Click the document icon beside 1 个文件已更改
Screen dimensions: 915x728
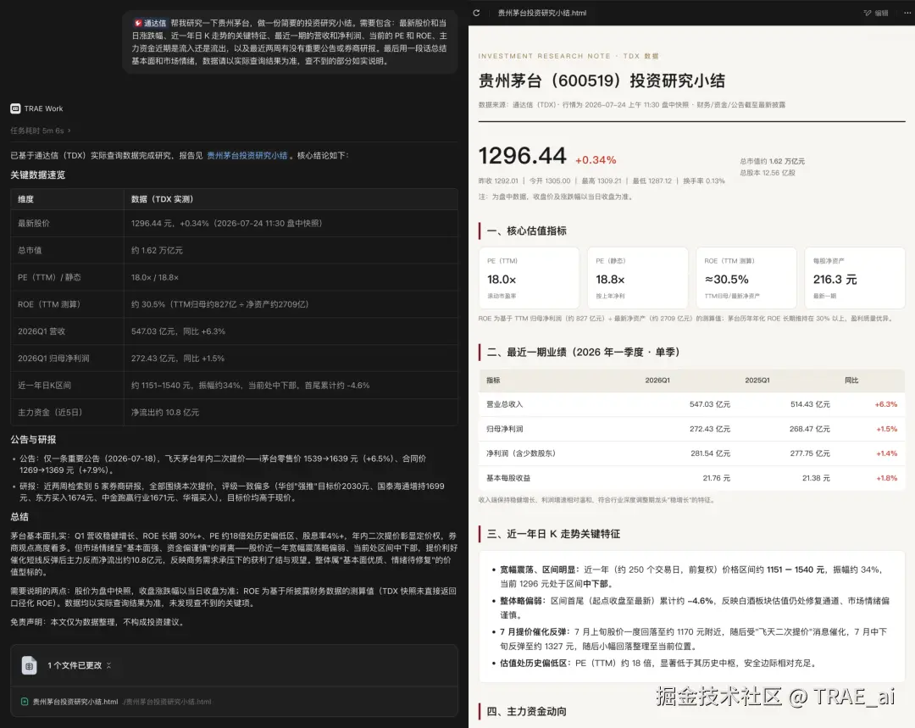tap(29, 665)
